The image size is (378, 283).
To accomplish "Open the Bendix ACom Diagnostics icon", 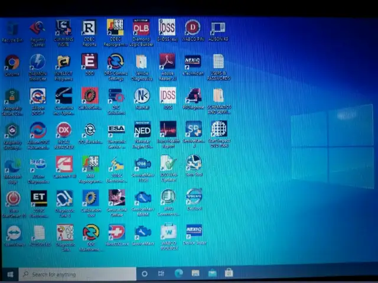I will pos(38,164).
